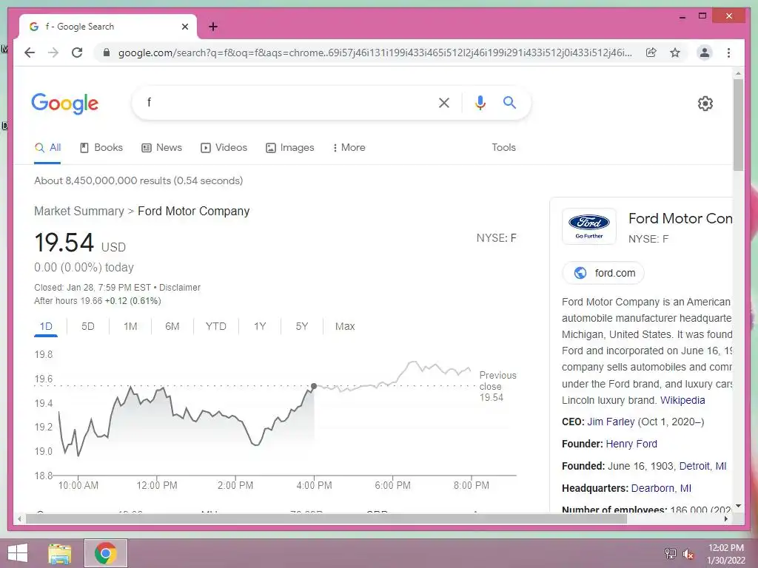Image resolution: width=758 pixels, height=568 pixels.
Task: Click the blue magnifier search icon
Action: pos(509,102)
